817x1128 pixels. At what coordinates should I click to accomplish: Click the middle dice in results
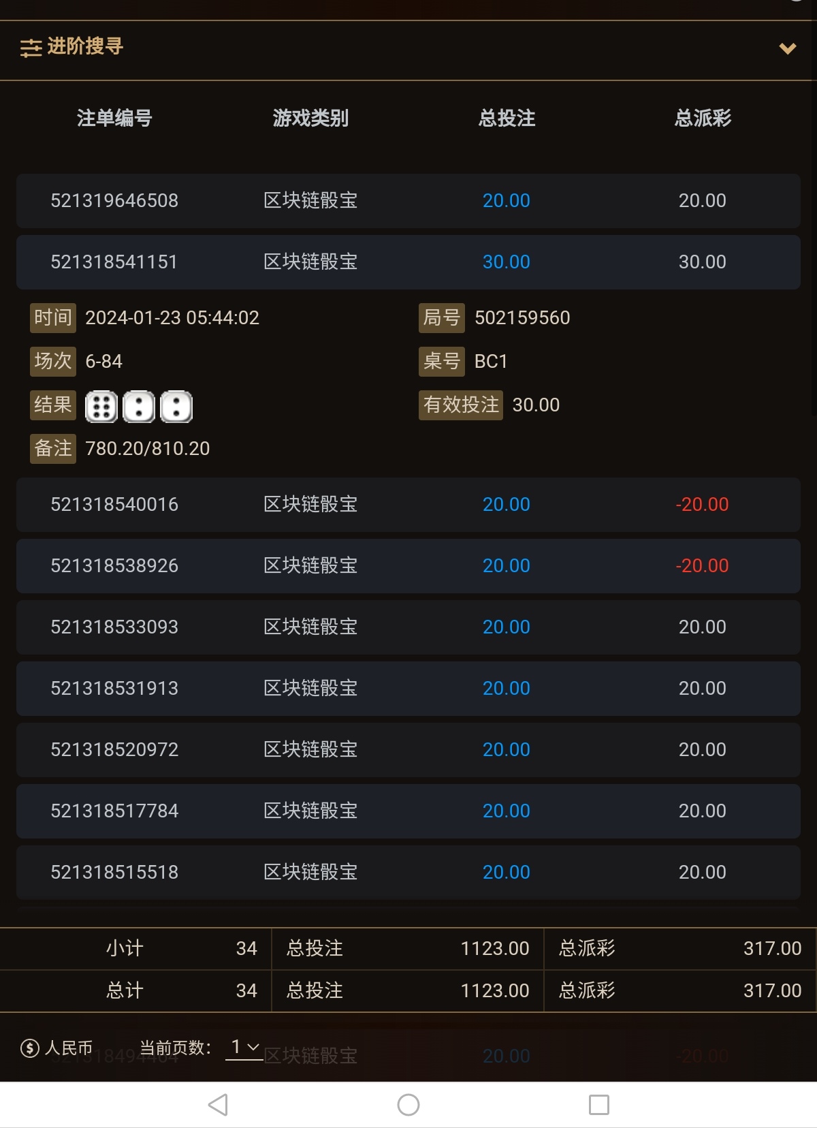click(139, 407)
